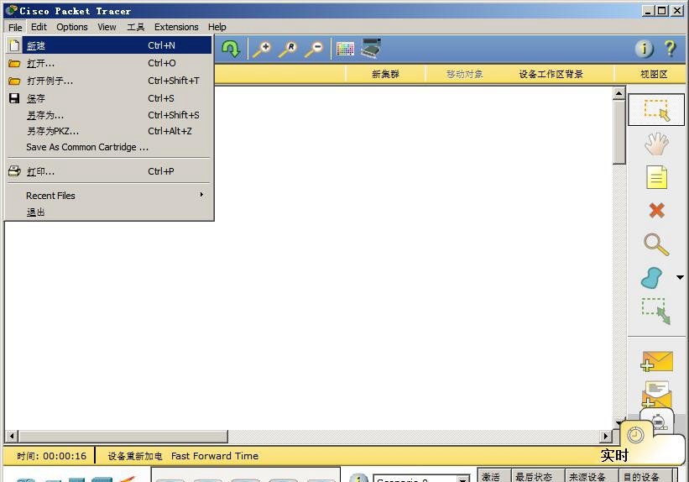The image size is (689, 482).
Task: Close the File menu via its title
Action: 15,27
